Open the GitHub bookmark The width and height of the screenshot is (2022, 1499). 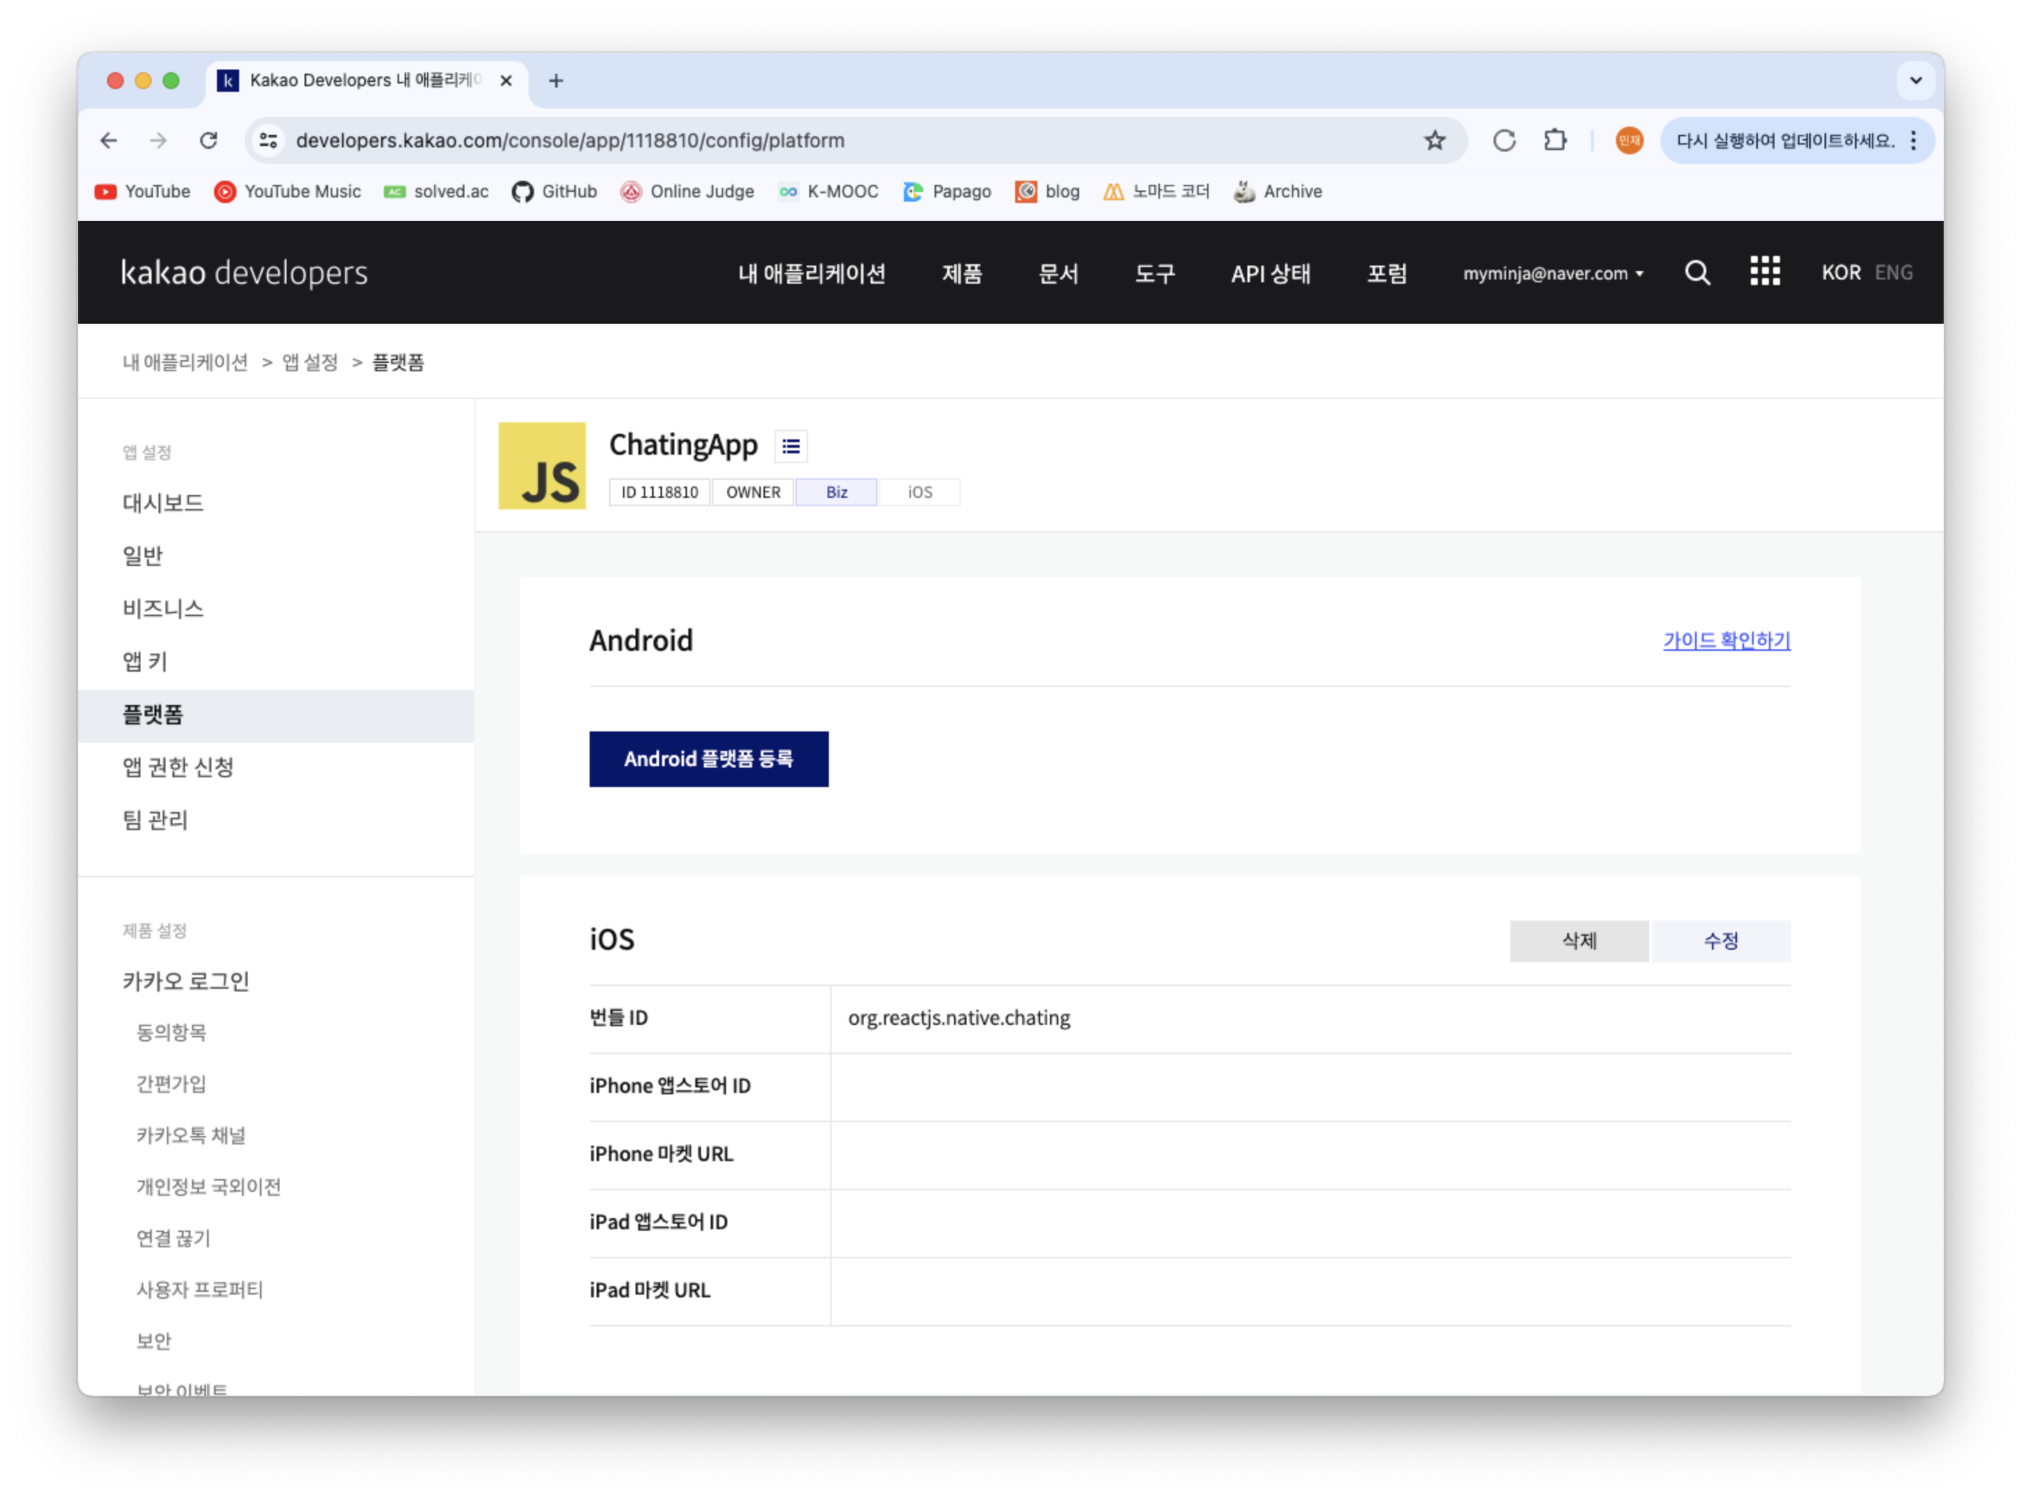[x=554, y=191]
